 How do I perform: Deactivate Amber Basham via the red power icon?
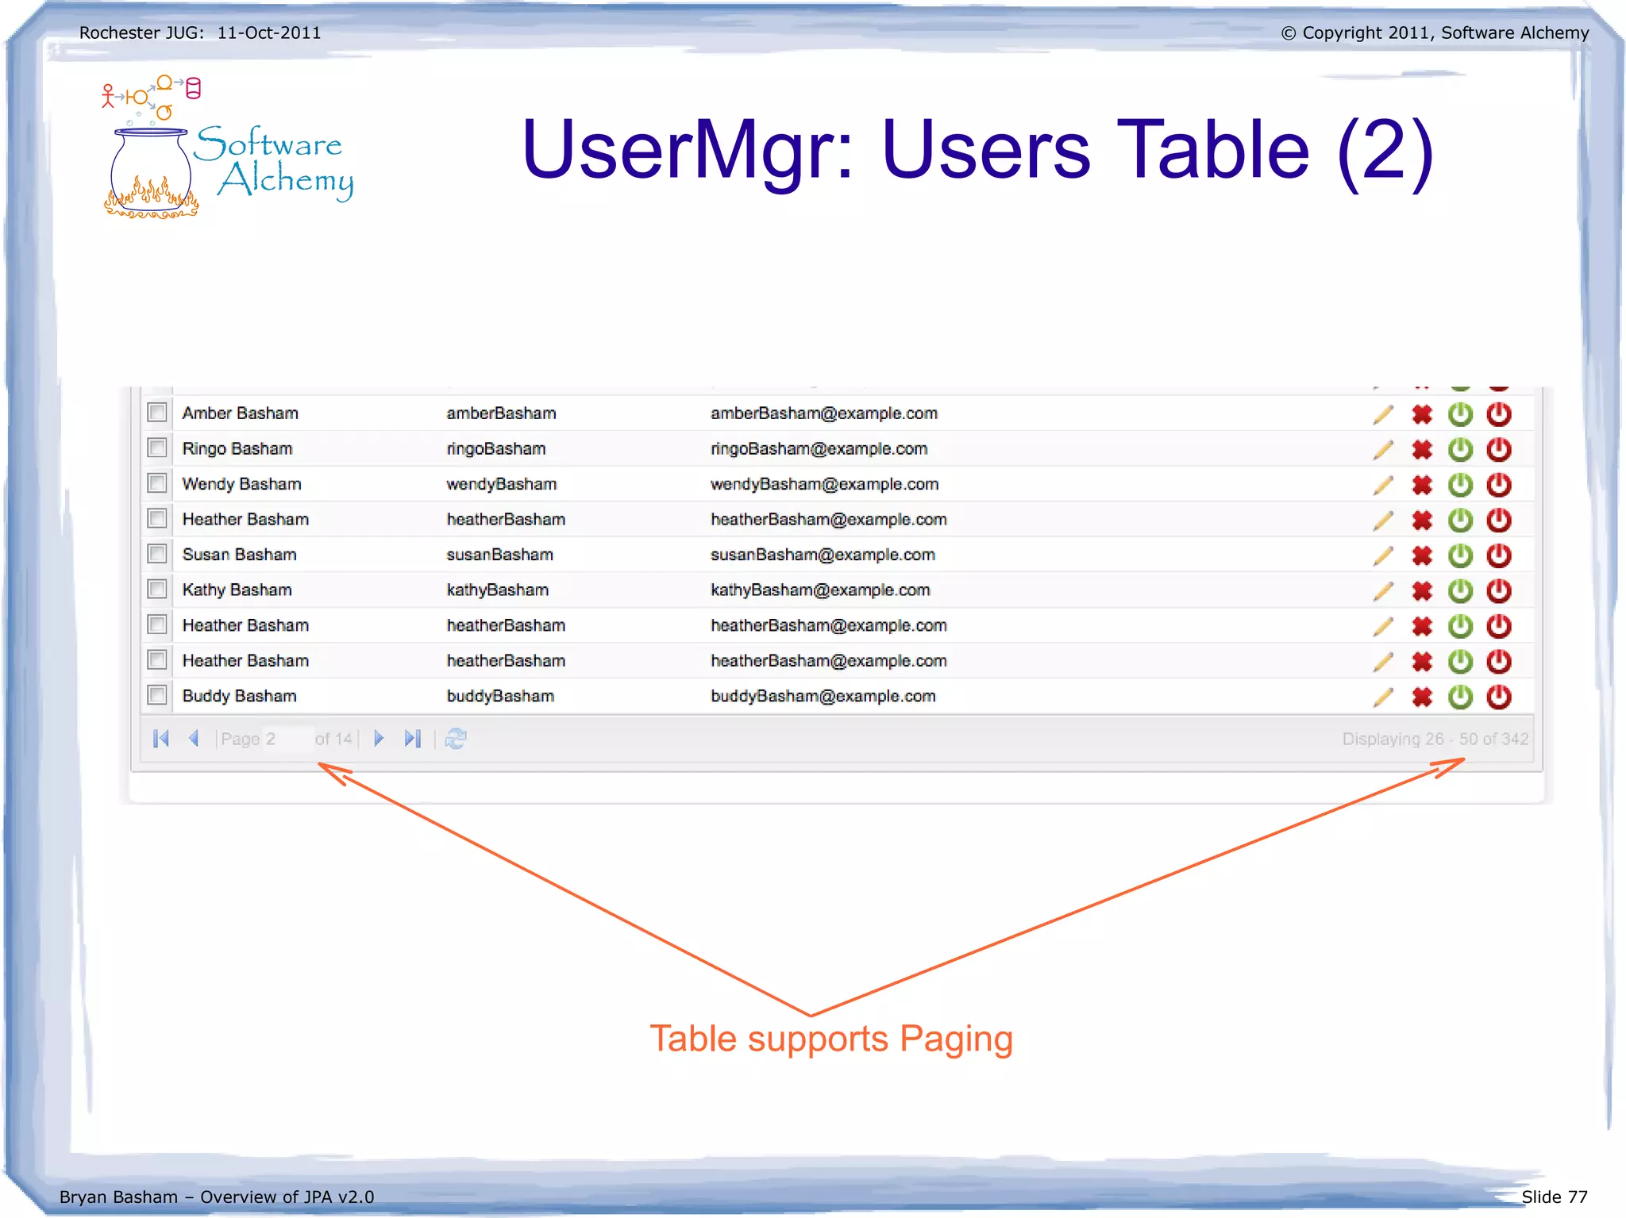click(1499, 414)
